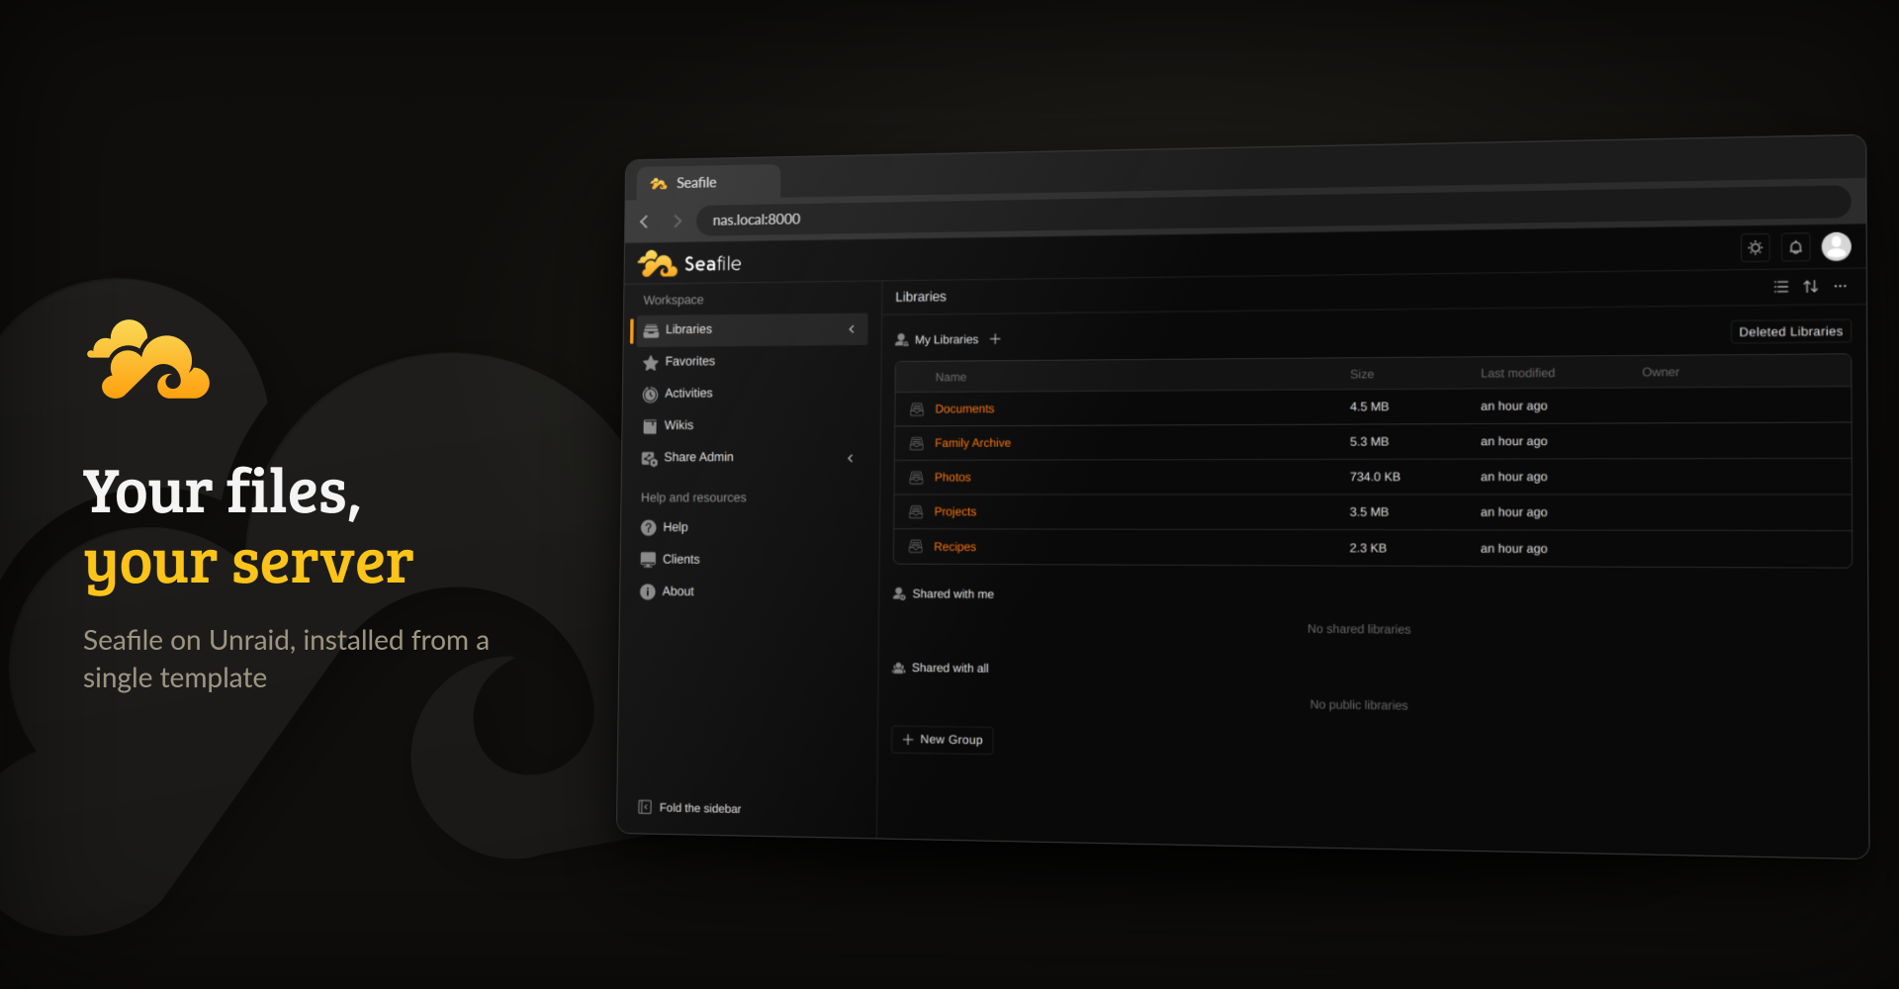Open the Photos library

click(x=952, y=478)
